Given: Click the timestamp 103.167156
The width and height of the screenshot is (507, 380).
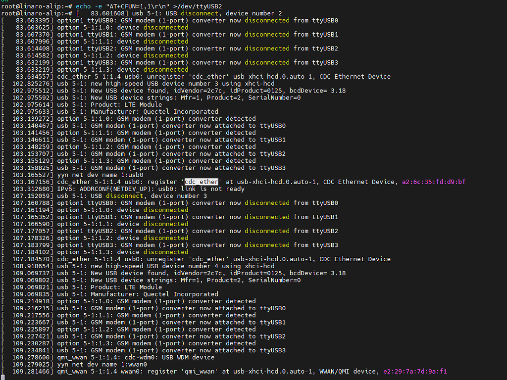Looking at the screenshot, I should pos(33,182).
